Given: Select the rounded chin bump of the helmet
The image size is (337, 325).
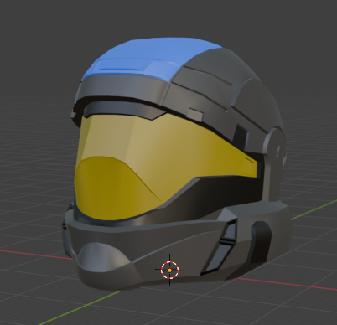Looking at the screenshot, I should click(103, 257).
